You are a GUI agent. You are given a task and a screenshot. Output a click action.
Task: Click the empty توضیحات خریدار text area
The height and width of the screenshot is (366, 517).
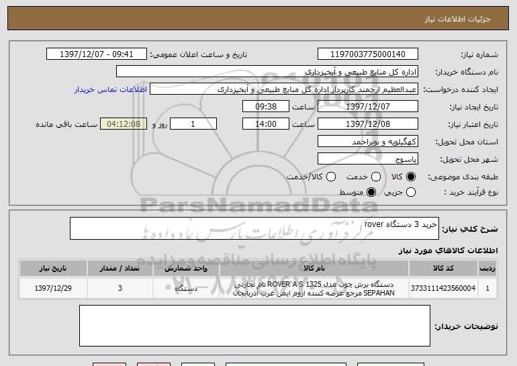(x=254, y=326)
